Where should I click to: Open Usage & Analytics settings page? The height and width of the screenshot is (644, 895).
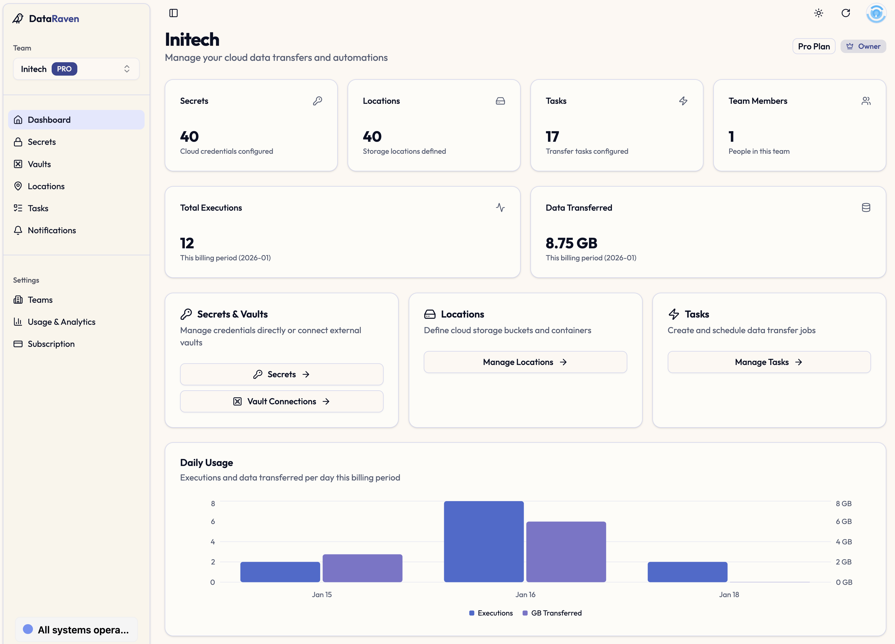[61, 322]
